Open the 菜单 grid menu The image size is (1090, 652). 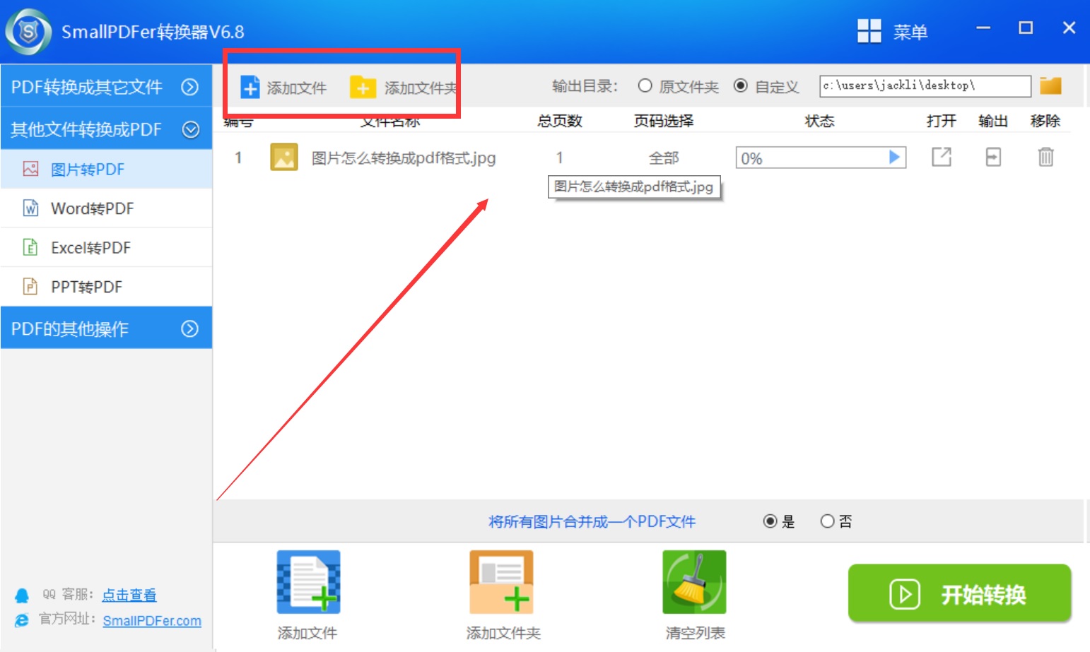(892, 32)
